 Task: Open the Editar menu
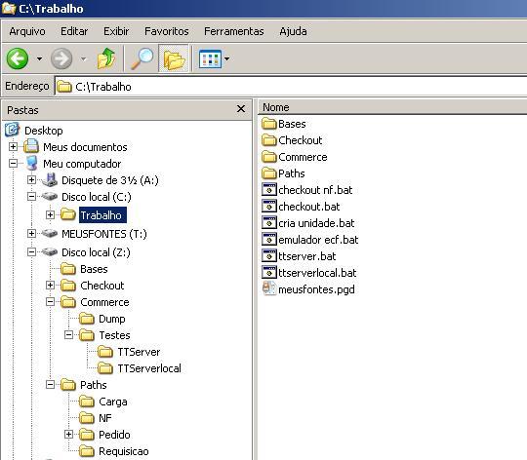click(x=74, y=31)
